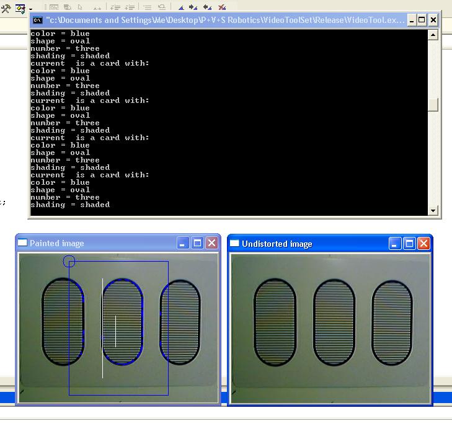
Task: Maximize the Undistorted image window
Action: [409, 244]
